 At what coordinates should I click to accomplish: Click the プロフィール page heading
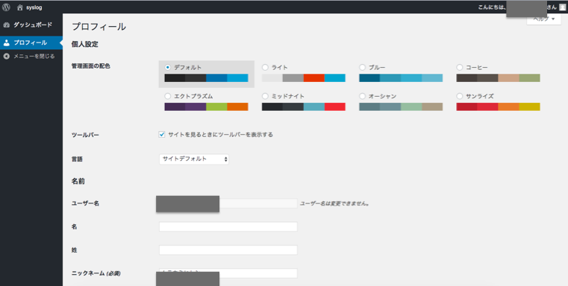(99, 26)
